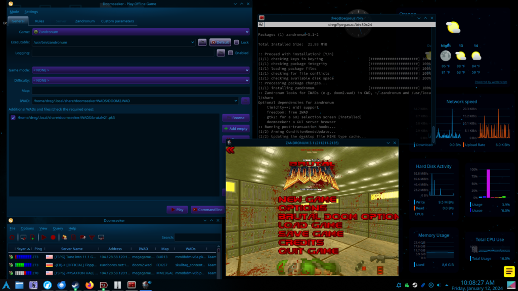Open the red document log toolbar icon

73,237
